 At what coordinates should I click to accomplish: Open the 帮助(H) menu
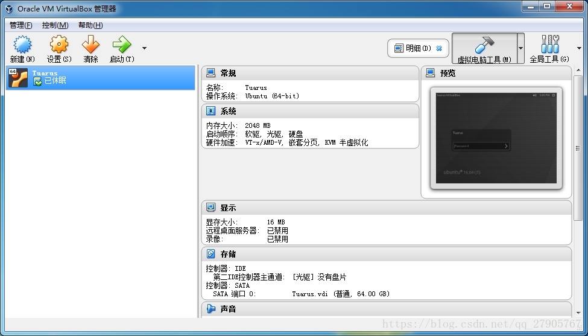[x=90, y=25]
